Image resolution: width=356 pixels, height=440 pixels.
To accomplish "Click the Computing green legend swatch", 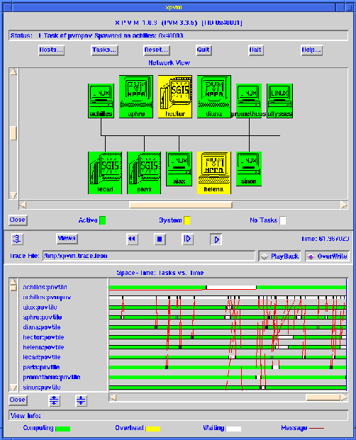I will pos(63,429).
